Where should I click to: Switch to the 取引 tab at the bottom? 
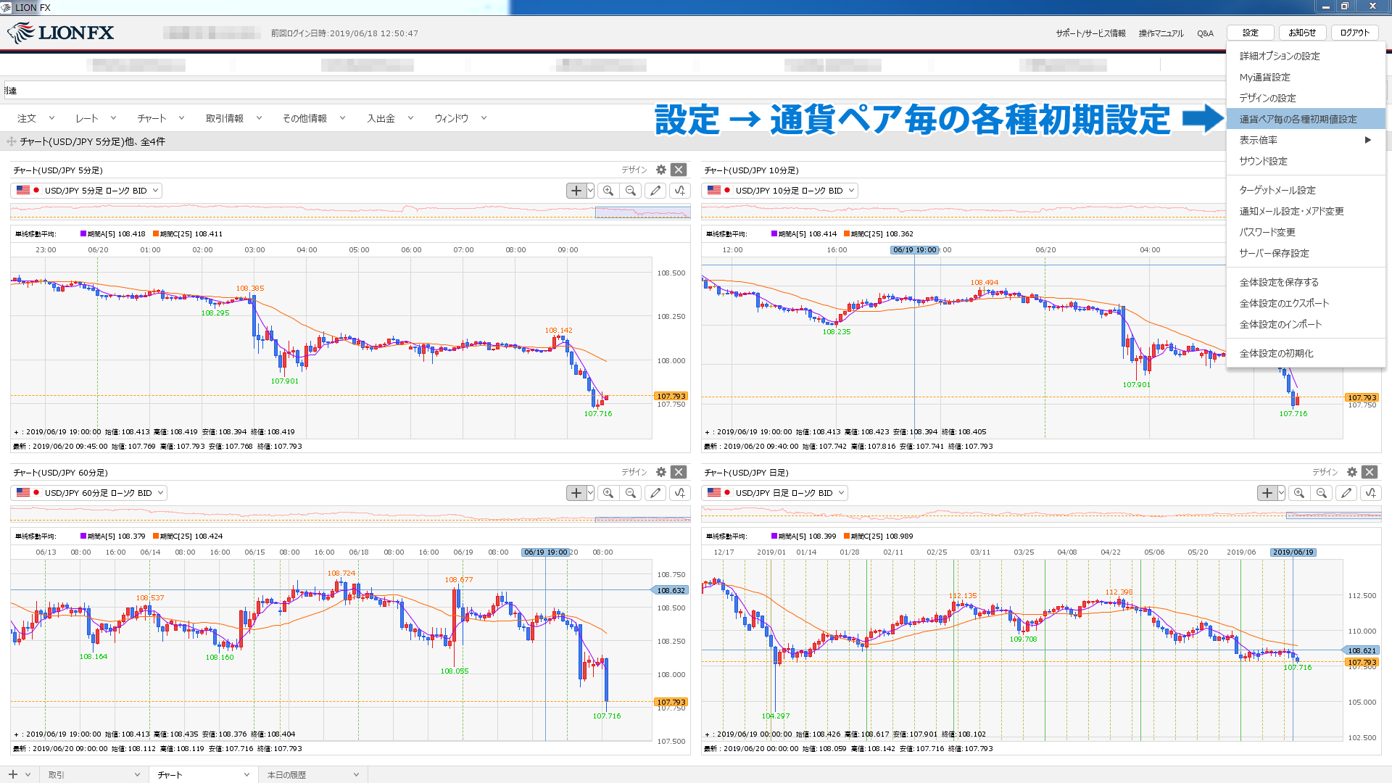click(57, 774)
